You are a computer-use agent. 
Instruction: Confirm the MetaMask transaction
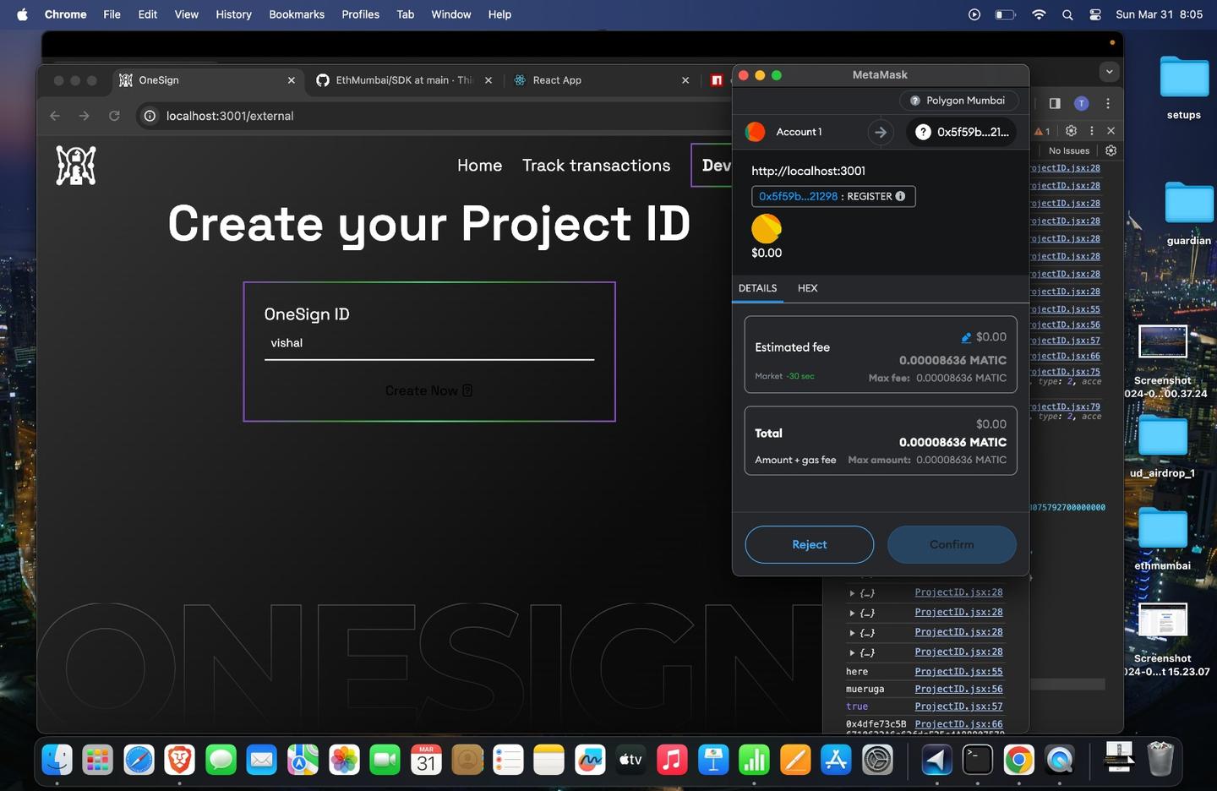[x=952, y=544]
